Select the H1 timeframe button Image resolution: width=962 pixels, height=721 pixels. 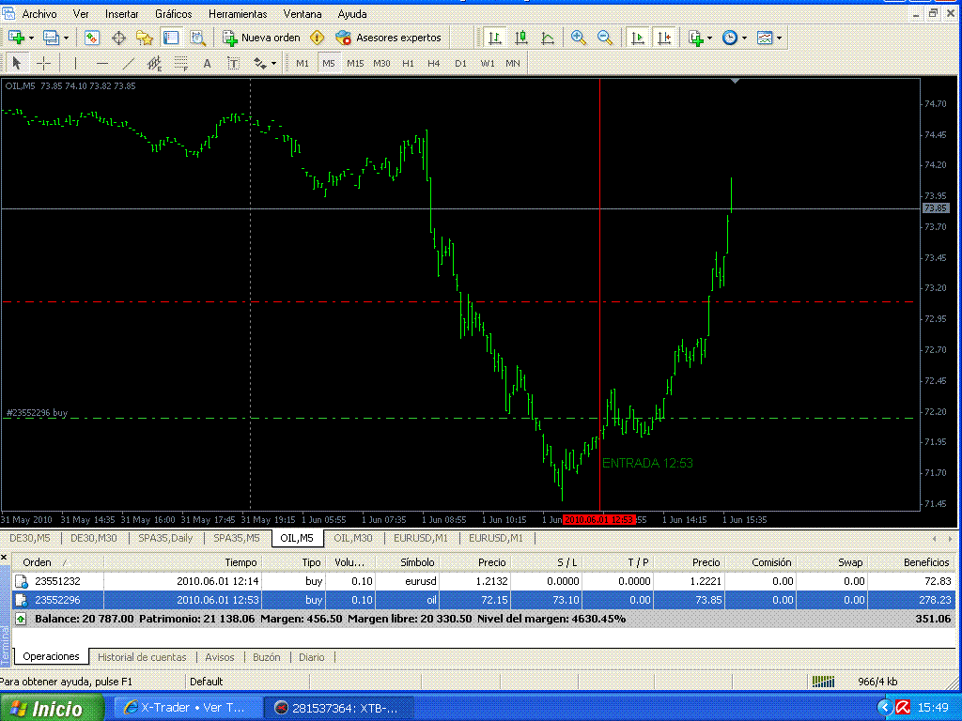click(408, 63)
